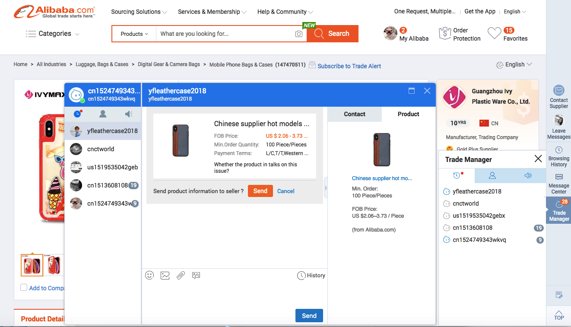Expand Help & Community menu

(285, 12)
